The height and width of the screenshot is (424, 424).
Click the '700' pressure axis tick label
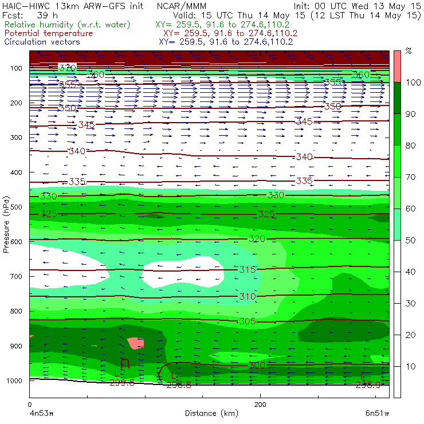[16, 276]
